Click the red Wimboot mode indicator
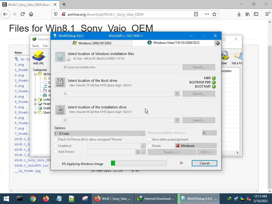 click(177, 146)
